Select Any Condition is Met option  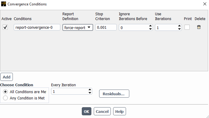tap(5, 98)
